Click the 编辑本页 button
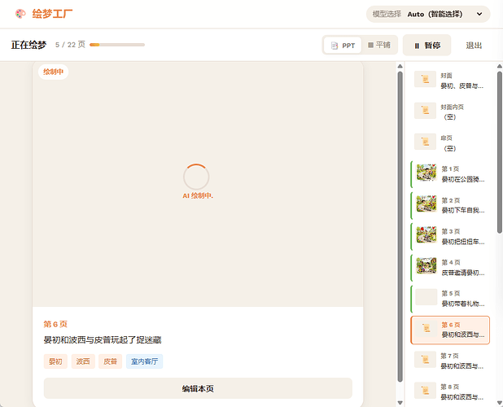This screenshot has width=503, height=407. 198,388
